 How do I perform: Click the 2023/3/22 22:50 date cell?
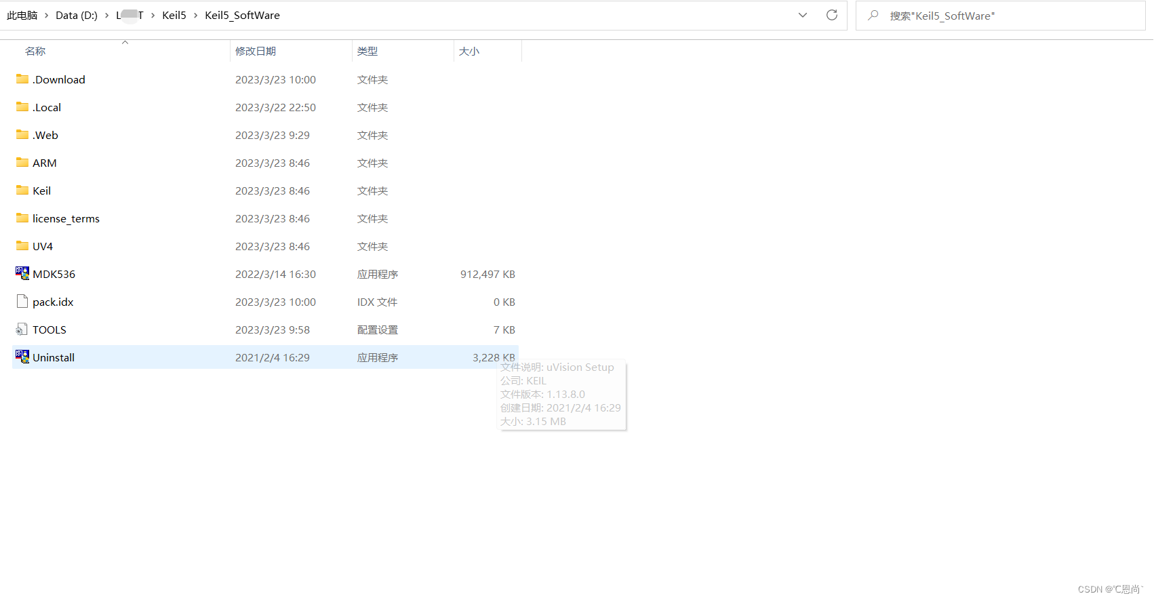[275, 107]
